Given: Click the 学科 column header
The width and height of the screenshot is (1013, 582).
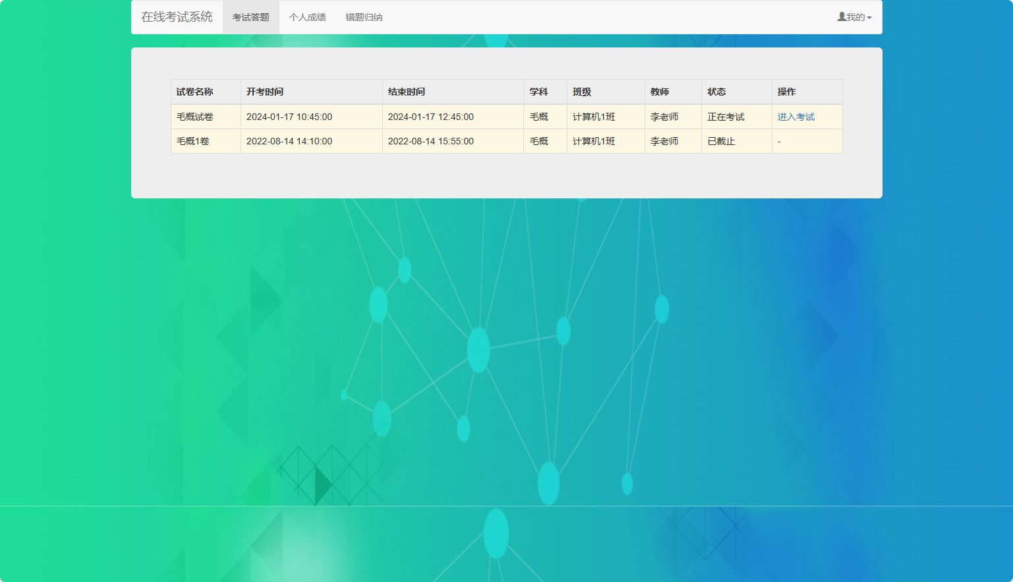Looking at the screenshot, I should tap(538, 92).
